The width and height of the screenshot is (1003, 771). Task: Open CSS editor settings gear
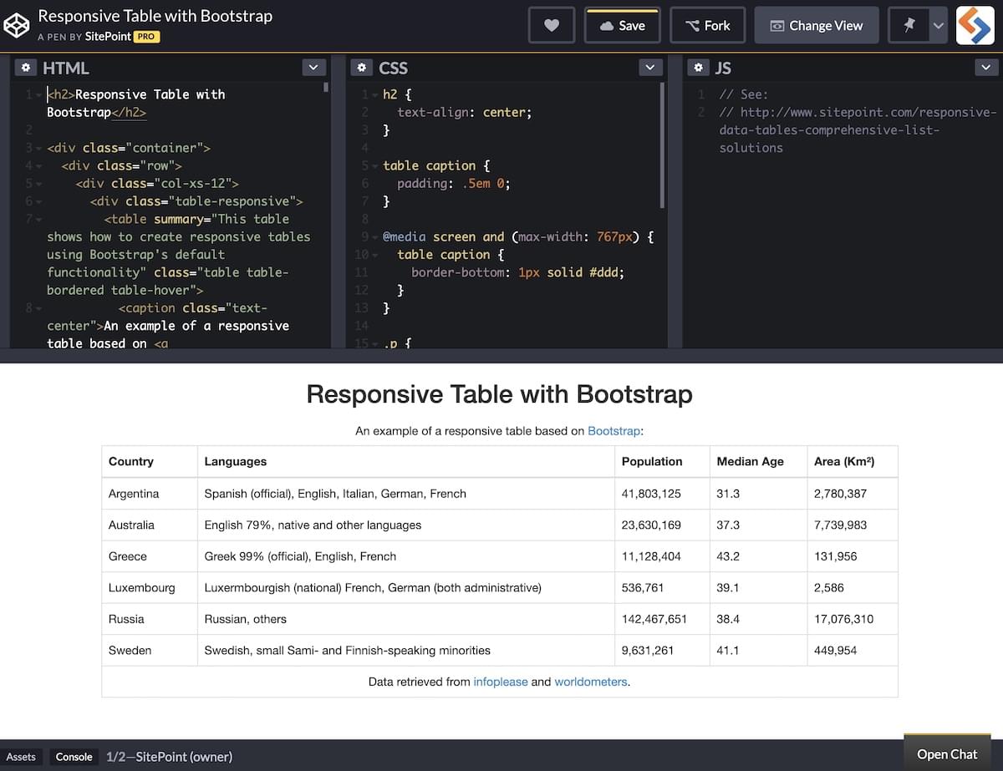pos(362,68)
